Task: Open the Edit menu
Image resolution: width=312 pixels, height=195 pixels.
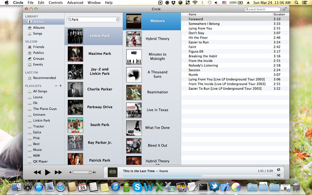Action: pyautogui.click(x=41, y=3)
